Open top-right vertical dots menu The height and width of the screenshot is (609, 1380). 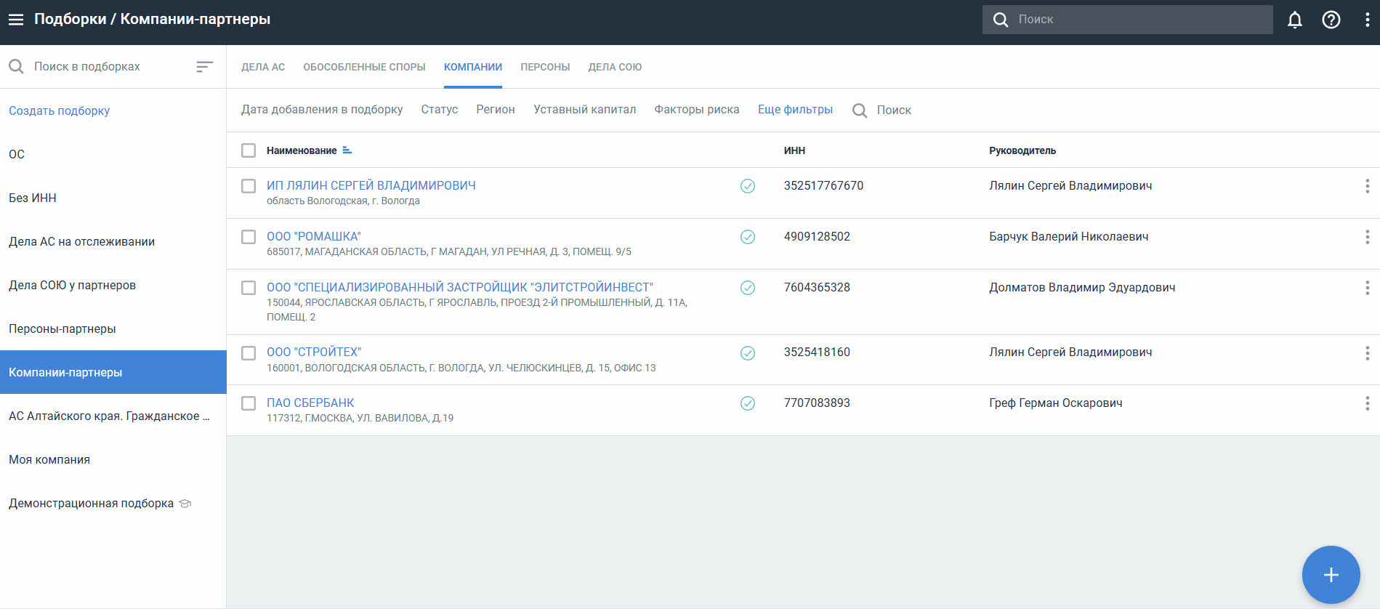[1367, 20]
